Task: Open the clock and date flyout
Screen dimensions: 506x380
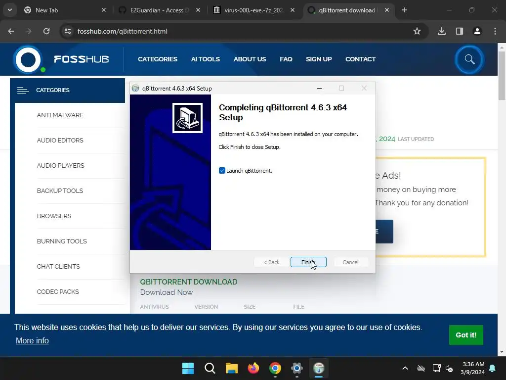Action: [472, 368]
